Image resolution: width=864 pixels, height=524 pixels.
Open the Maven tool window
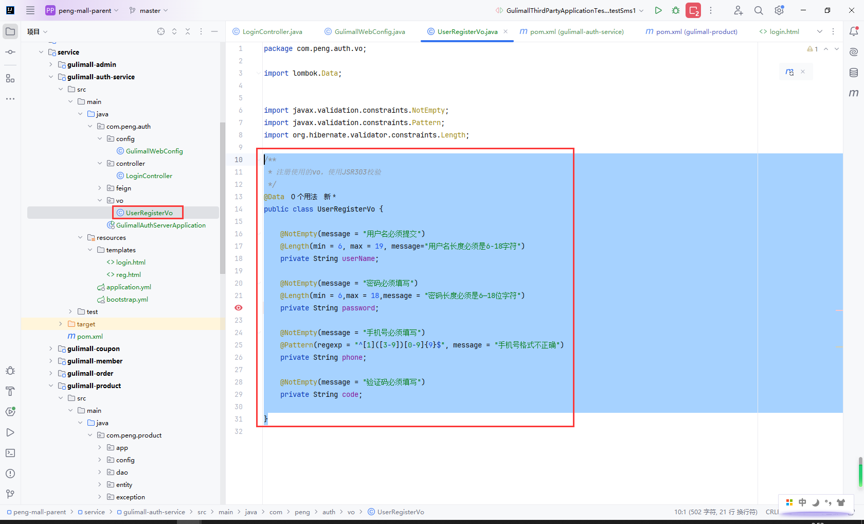(x=854, y=93)
